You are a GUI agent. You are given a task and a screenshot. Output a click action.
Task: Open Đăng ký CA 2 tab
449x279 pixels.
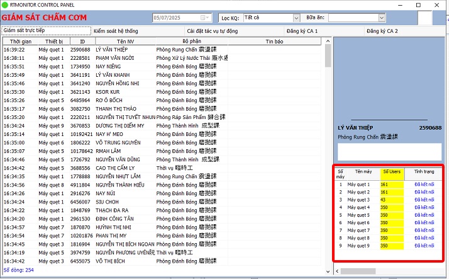point(382,31)
